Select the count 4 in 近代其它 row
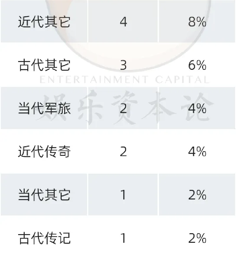Image resolution: width=236 pixels, height=260 pixels. click(123, 22)
